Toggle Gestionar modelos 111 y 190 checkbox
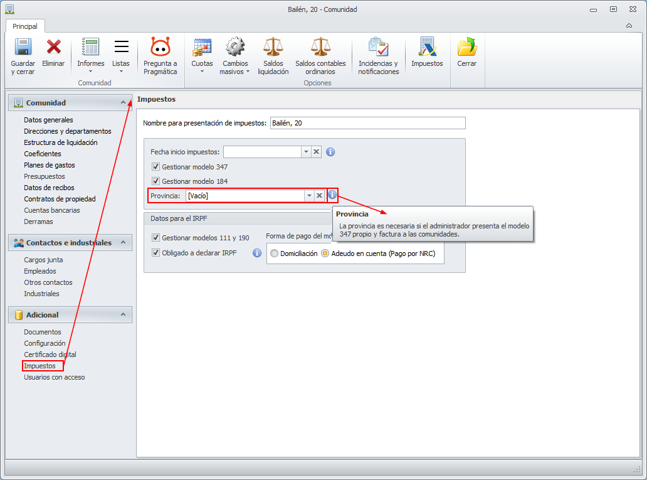The width and height of the screenshot is (647, 480). [x=155, y=238]
